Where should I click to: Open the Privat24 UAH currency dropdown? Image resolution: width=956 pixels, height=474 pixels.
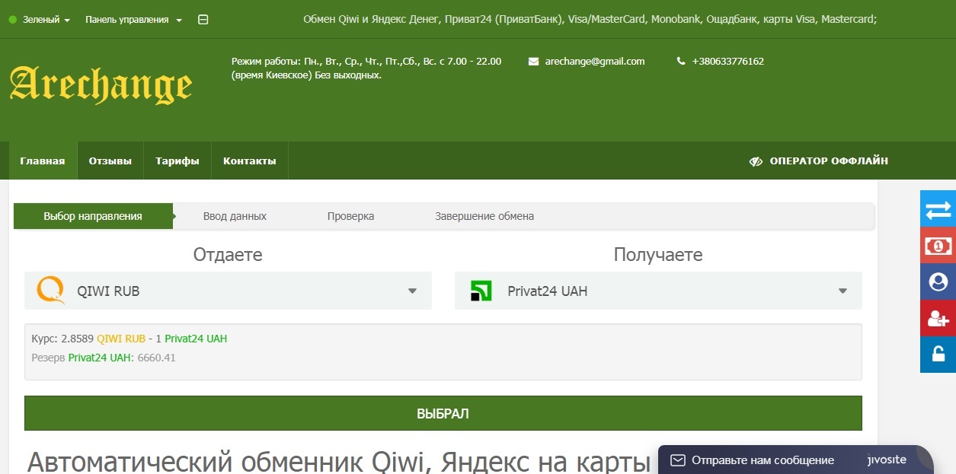[658, 291]
